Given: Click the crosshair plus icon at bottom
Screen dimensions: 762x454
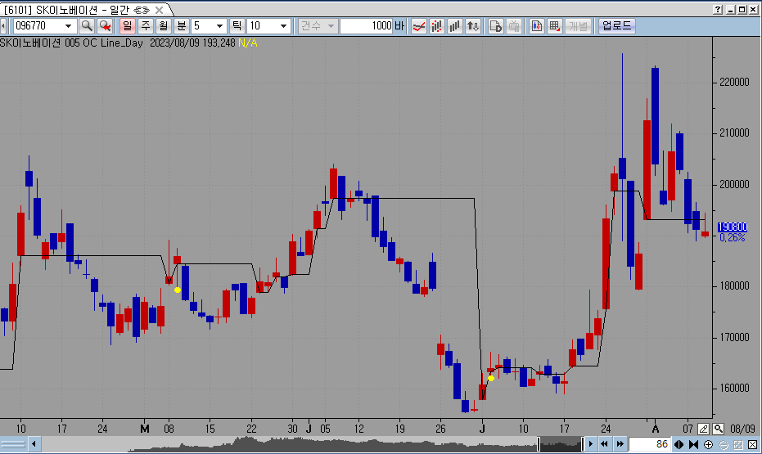Looking at the screenshot, I should (x=709, y=444).
